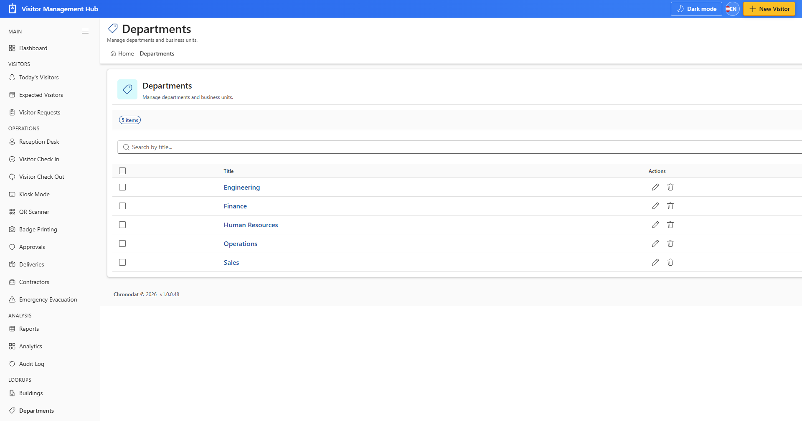
Task: Delete the Operations department
Action: pyautogui.click(x=670, y=243)
